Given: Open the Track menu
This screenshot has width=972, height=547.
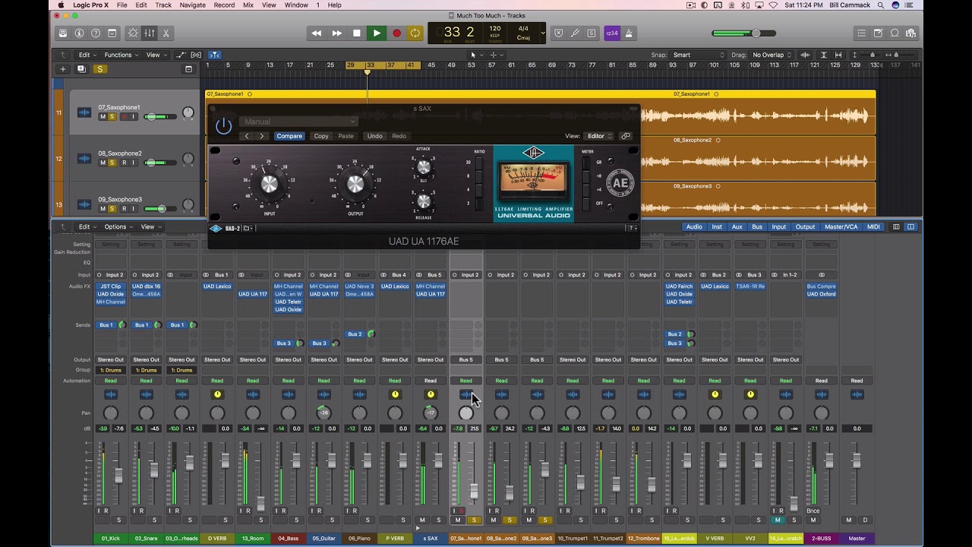Looking at the screenshot, I should 163,5.
